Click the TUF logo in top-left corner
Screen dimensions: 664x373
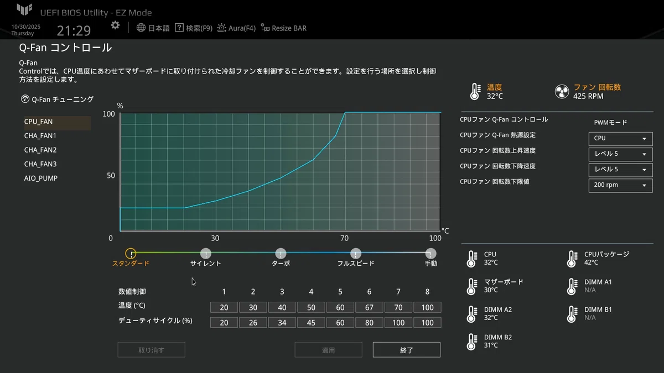click(x=24, y=9)
